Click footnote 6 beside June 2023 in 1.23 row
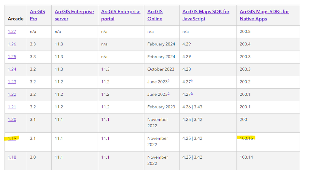This screenshot has height=170, width=325. pyautogui.click(x=168, y=81)
